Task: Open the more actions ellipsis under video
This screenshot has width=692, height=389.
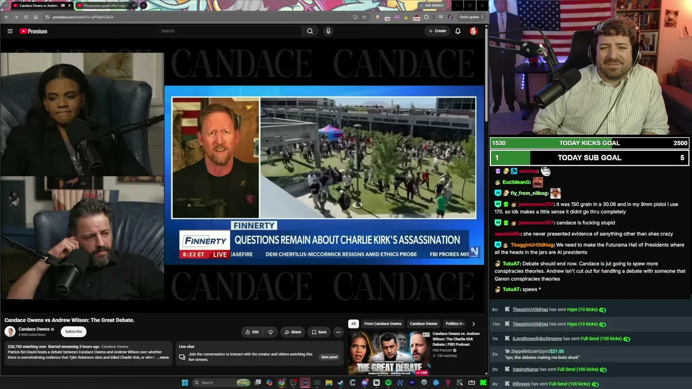Action: click(338, 332)
